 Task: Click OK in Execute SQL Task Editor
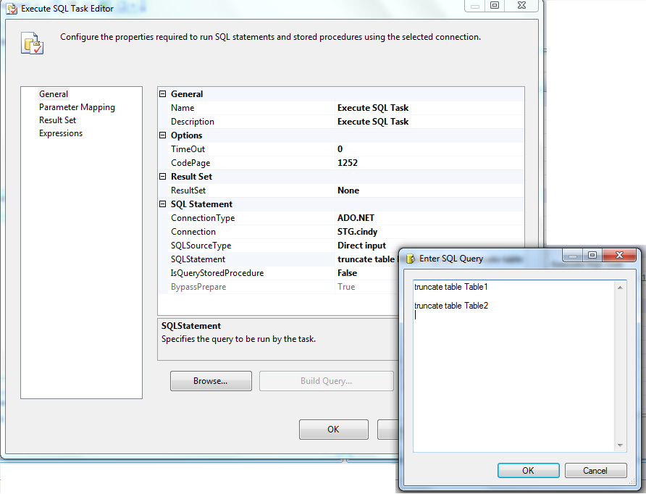[x=333, y=429]
